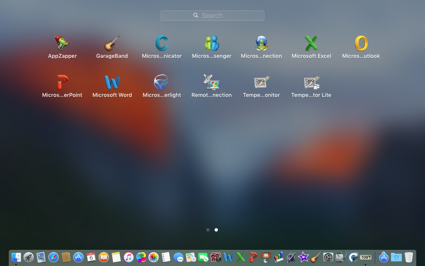Image resolution: width=425 pixels, height=266 pixels.
Task: Open the Downloads folder in dock
Action: point(396,257)
